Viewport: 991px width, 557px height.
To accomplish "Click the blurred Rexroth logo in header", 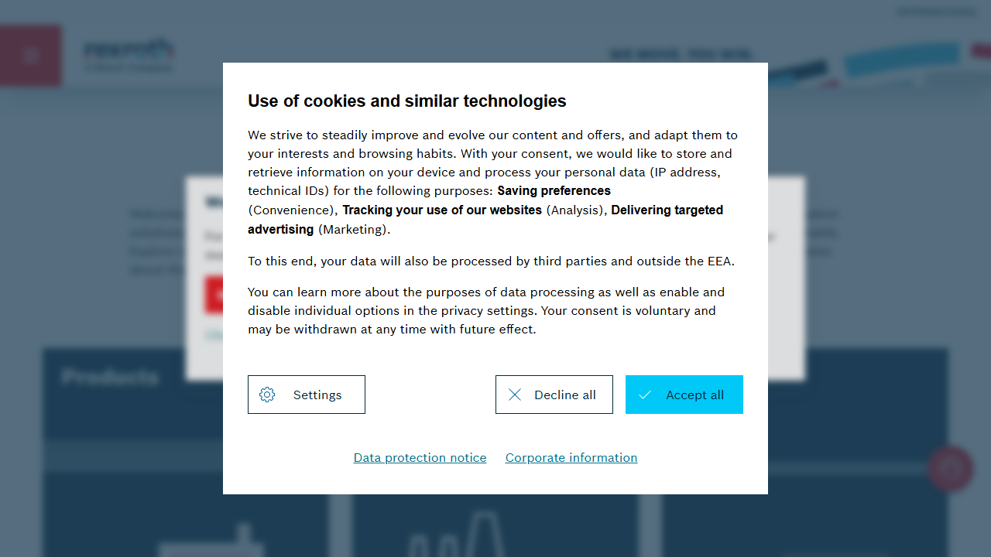I will click(129, 56).
